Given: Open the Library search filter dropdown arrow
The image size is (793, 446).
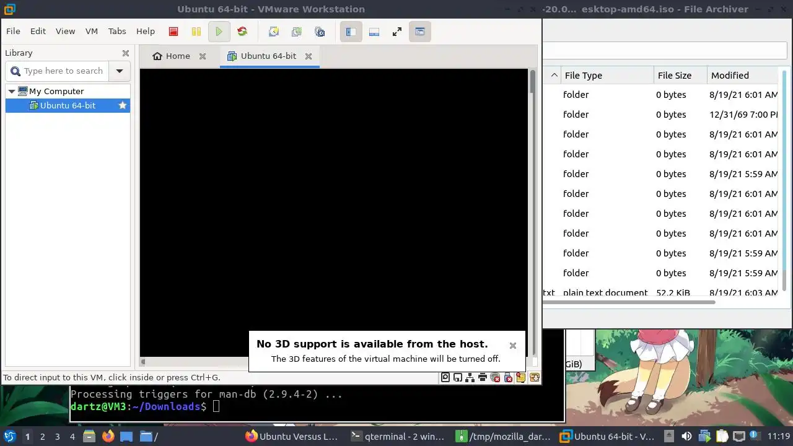Looking at the screenshot, I should [120, 71].
